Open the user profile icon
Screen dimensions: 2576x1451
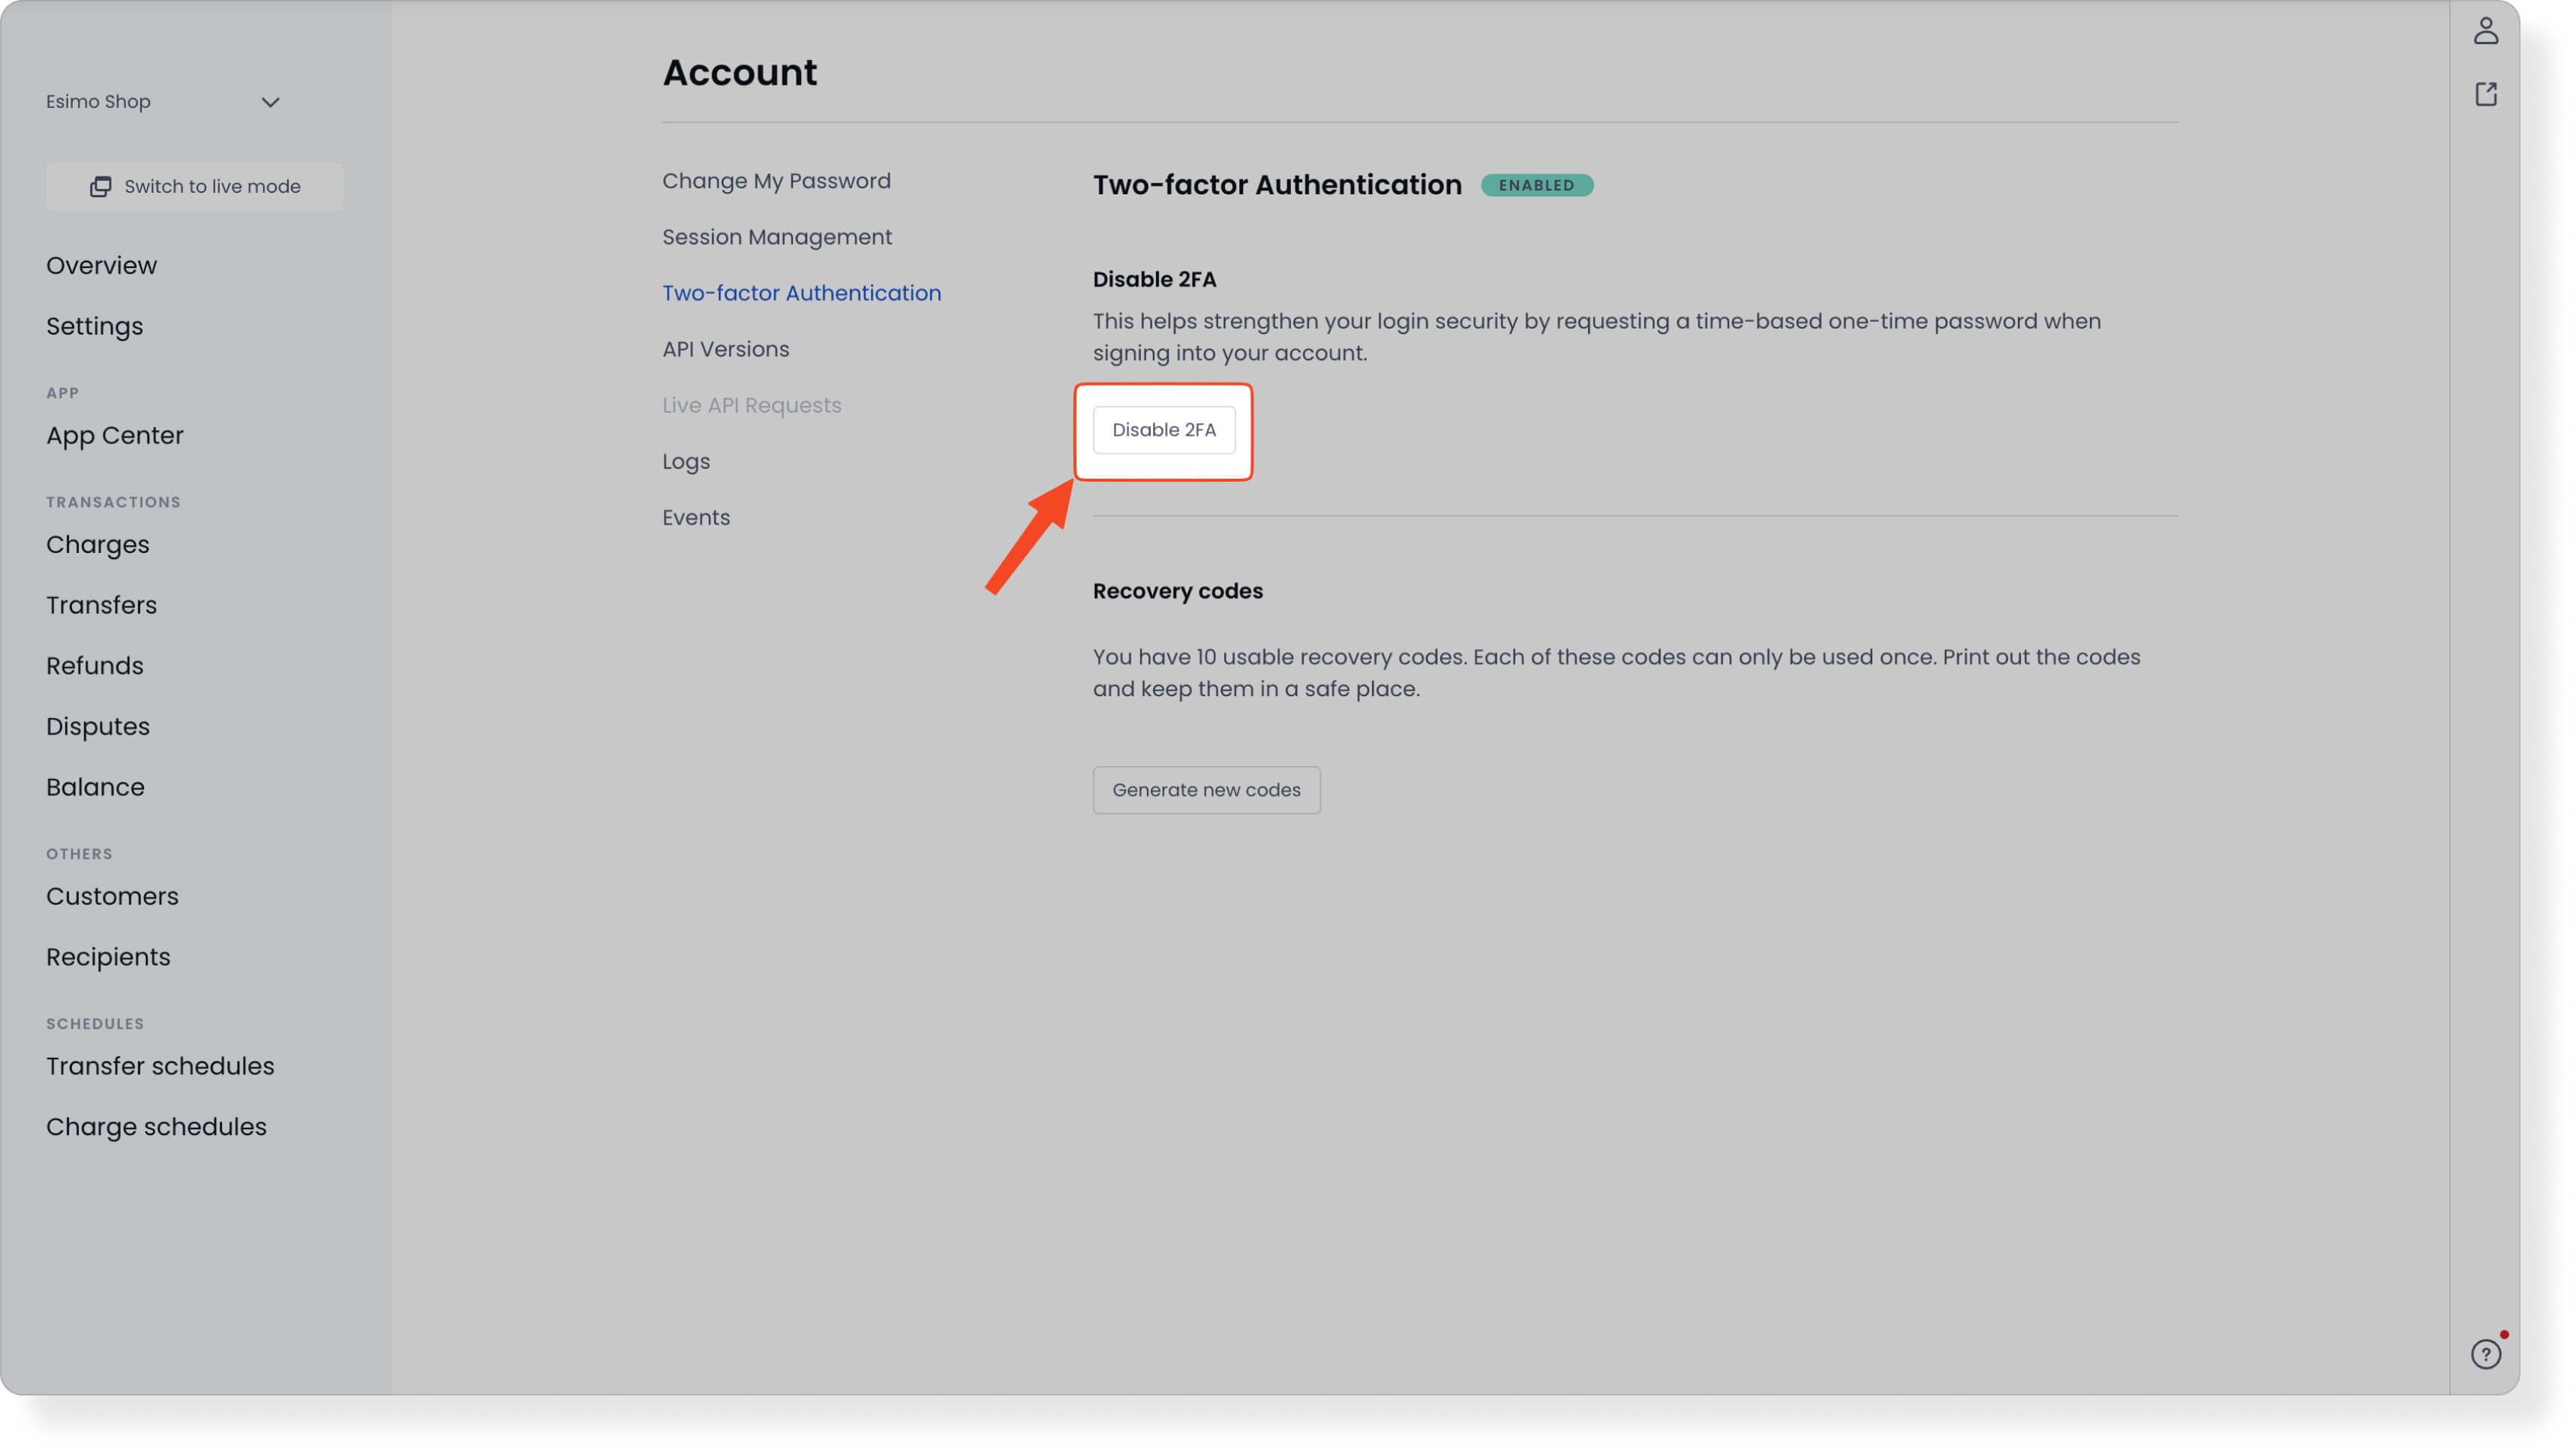pos(2487,31)
